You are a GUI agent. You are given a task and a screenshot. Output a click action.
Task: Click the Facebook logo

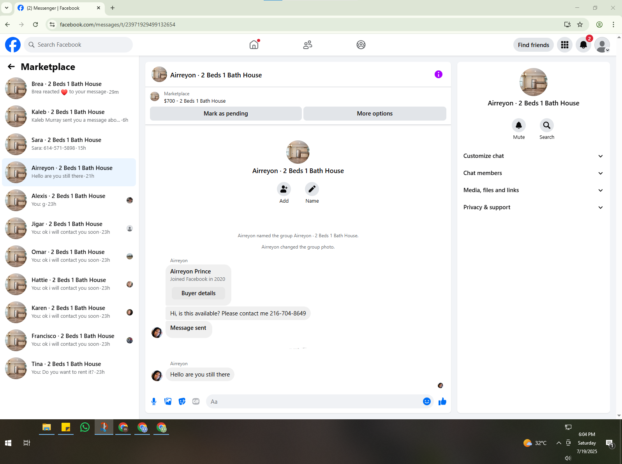(13, 45)
